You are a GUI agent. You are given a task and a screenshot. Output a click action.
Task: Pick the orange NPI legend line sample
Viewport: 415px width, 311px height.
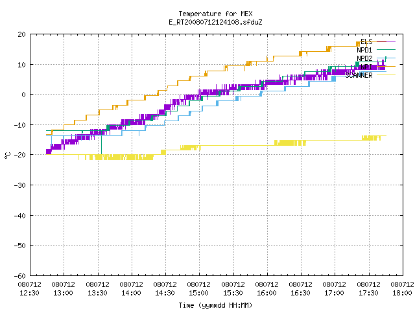386,66
